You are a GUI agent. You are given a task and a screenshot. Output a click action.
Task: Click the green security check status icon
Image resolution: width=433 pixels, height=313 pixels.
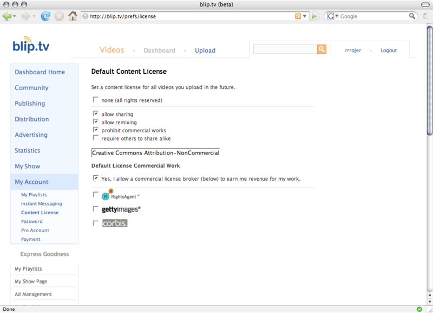click(419, 309)
